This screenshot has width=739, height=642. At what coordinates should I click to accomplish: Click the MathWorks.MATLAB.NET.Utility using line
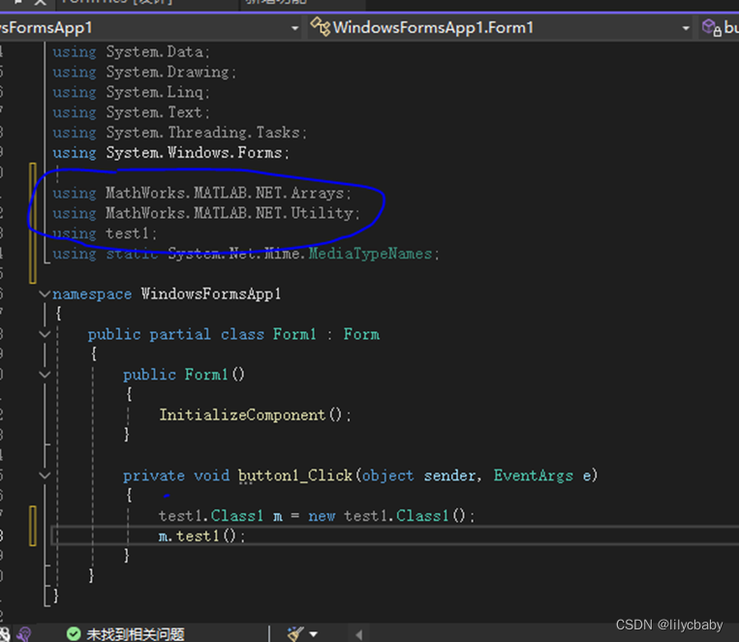(206, 214)
